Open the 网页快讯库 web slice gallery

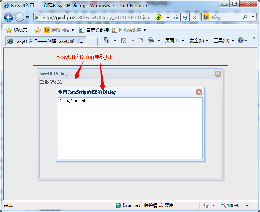coord(127,30)
